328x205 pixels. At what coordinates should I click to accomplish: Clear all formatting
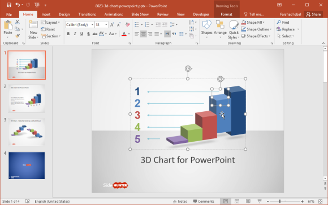point(128,25)
